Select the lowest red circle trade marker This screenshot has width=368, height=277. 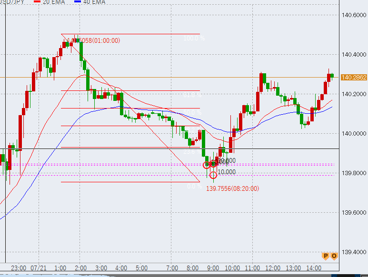tap(213, 175)
